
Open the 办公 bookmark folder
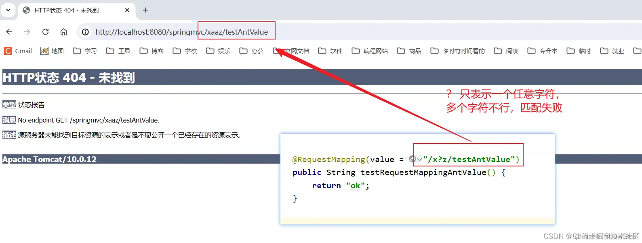point(251,51)
